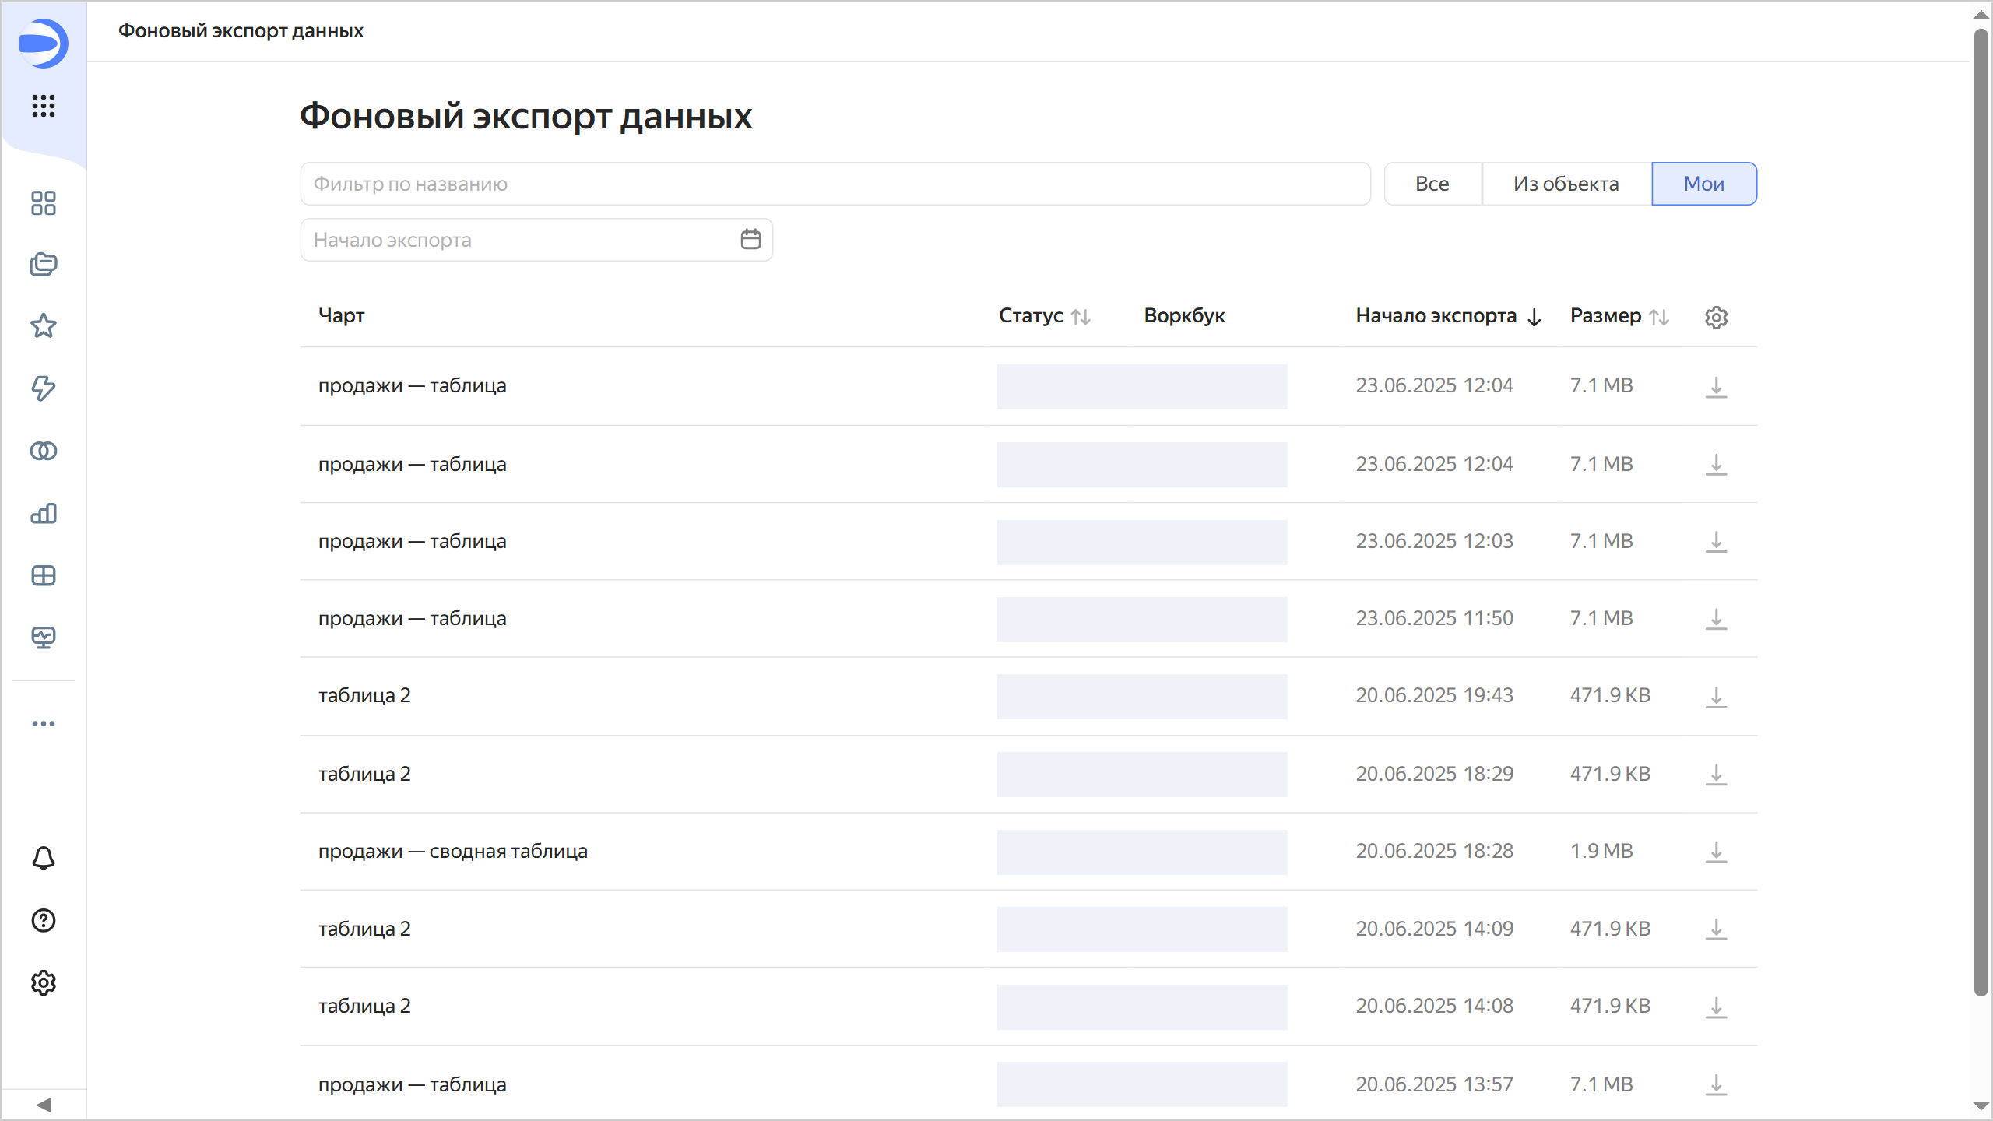Download the 1.9 MB сводная таблица export
The width and height of the screenshot is (1993, 1121).
click(1716, 852)
